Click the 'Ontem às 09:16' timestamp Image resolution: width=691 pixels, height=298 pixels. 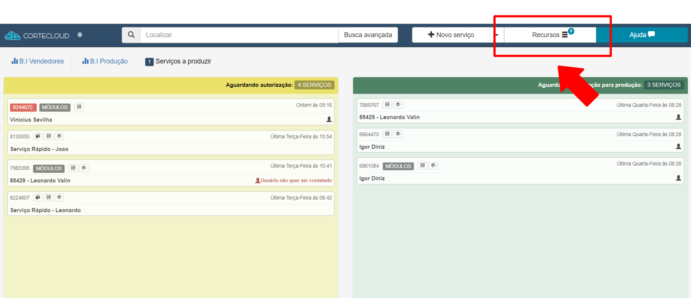click(314, 105)
